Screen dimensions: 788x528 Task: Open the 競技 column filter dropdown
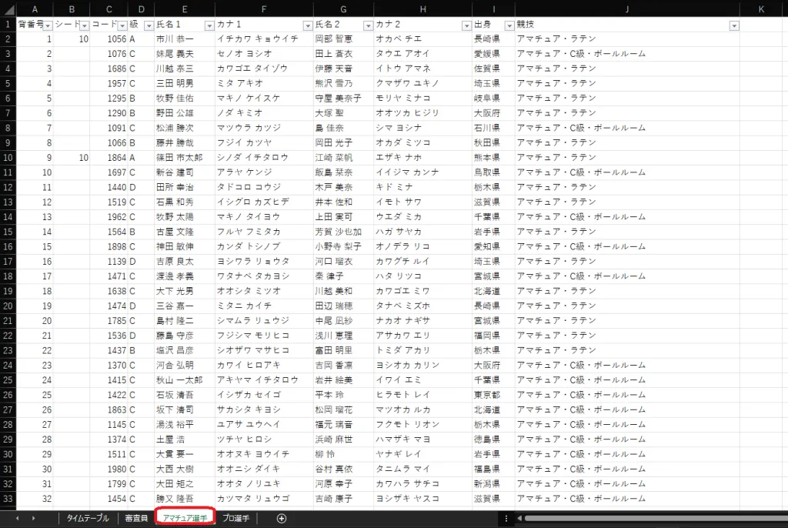(x=733, y=25)
